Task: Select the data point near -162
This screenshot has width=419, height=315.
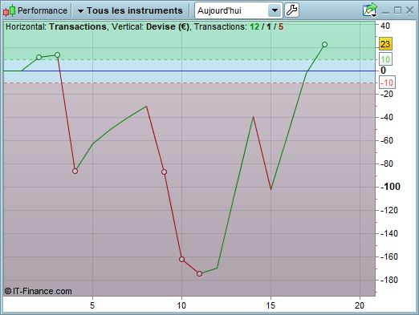Action: pos(181,259)
